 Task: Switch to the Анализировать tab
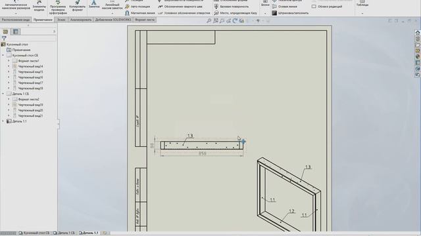point(81,20)
